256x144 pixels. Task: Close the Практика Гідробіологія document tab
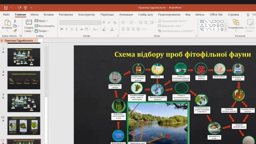pos(35,40)
